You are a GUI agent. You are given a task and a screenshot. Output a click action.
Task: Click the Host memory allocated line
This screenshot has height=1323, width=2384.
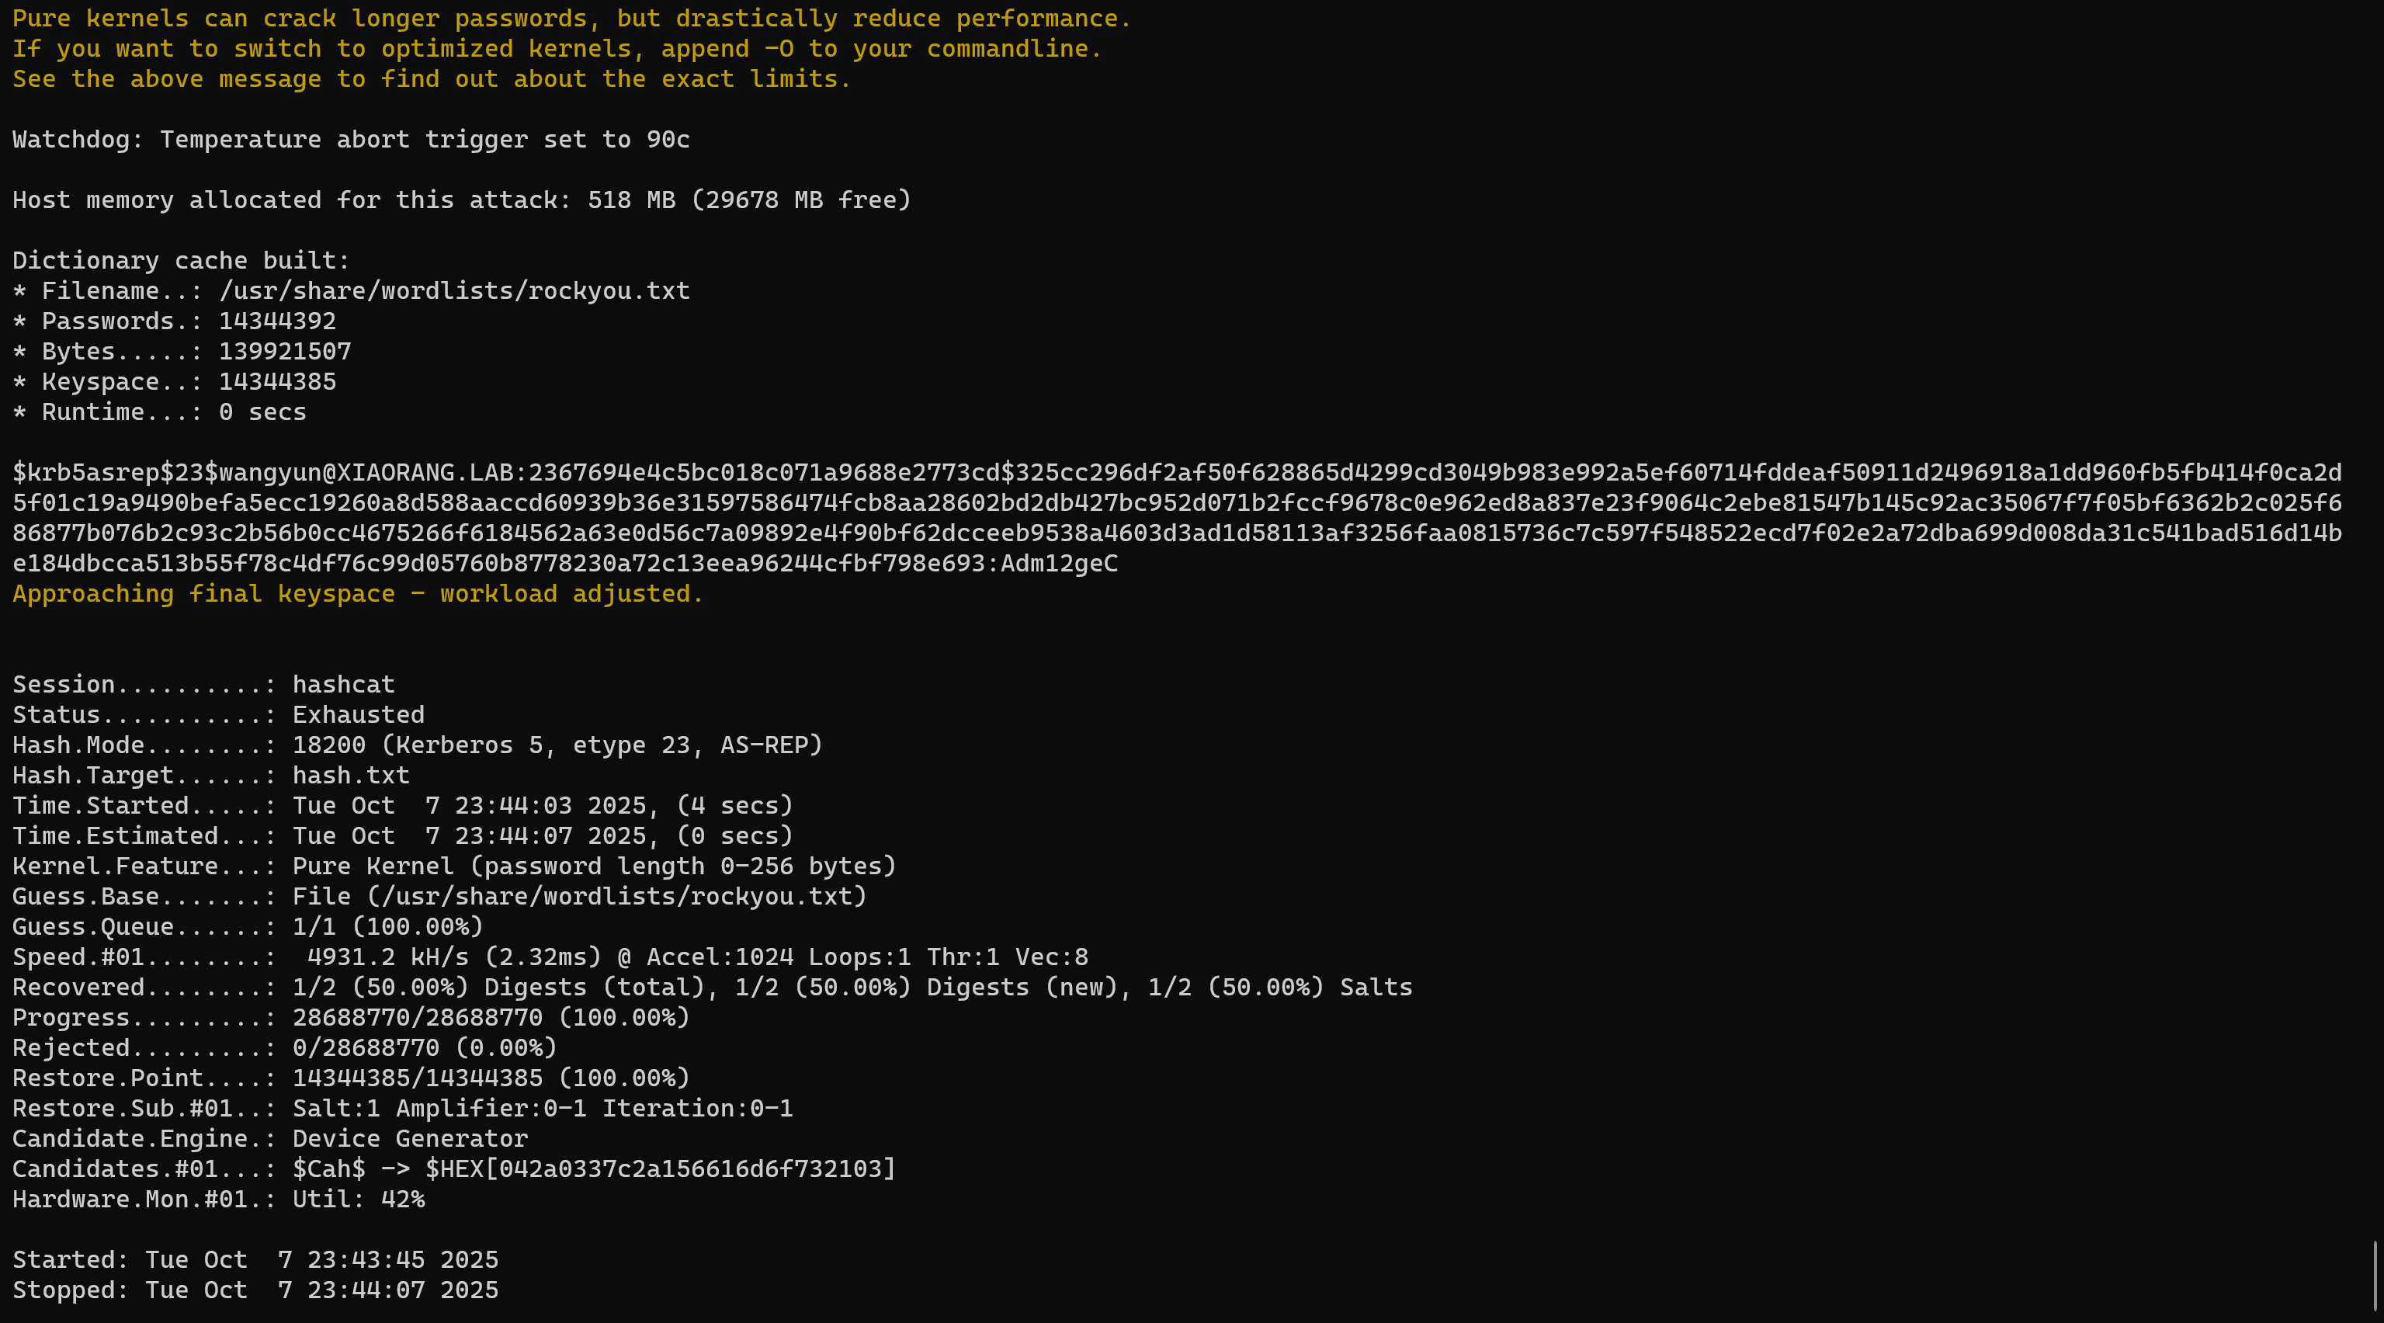tap(461, 201)
